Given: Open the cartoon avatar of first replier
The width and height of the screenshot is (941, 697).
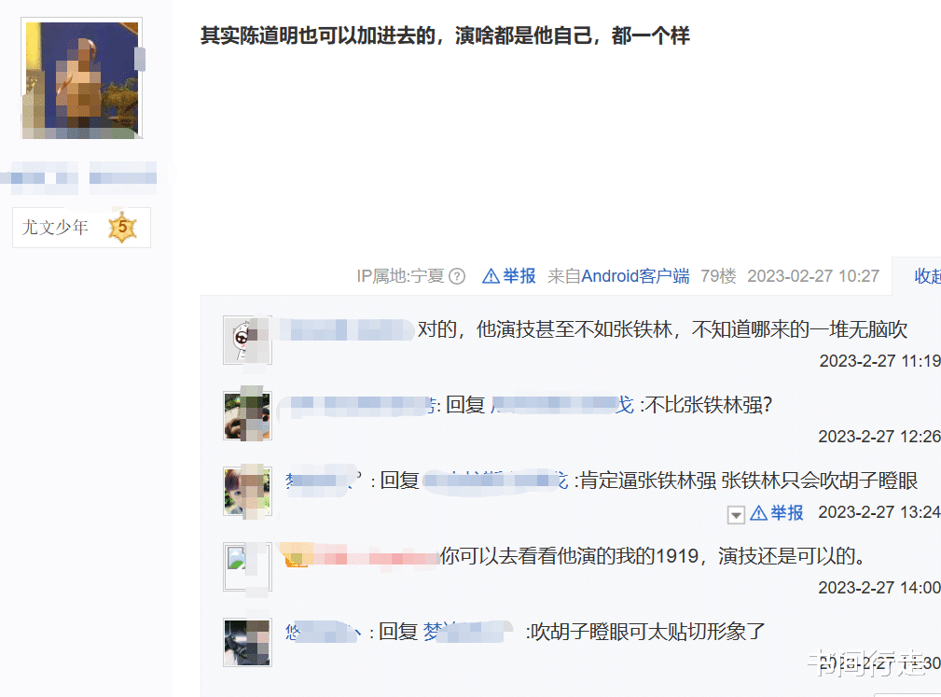Looking at the screenshot, I should click(247, 341).
